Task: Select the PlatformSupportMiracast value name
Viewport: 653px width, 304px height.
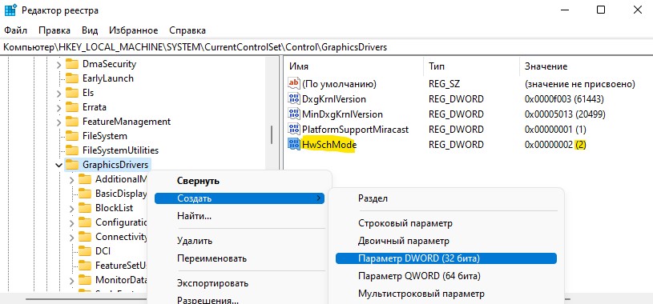Action: [x=355, y=130]
